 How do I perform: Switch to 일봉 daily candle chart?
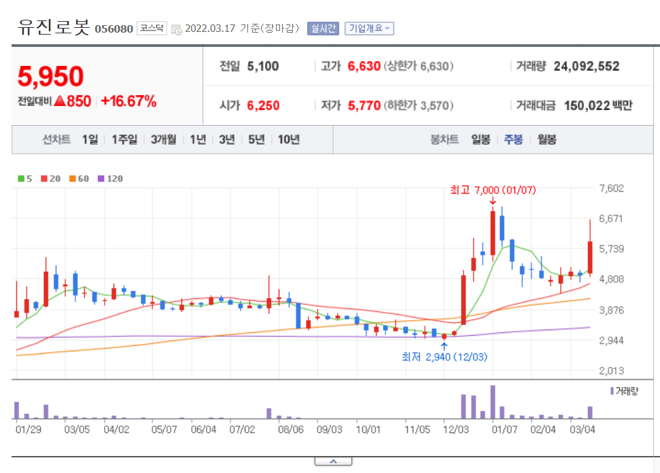pos(481,139)
